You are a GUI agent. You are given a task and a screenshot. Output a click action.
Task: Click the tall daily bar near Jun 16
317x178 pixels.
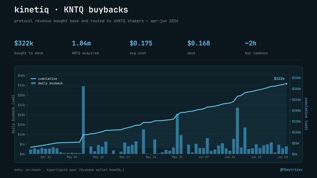pos(237,131)
